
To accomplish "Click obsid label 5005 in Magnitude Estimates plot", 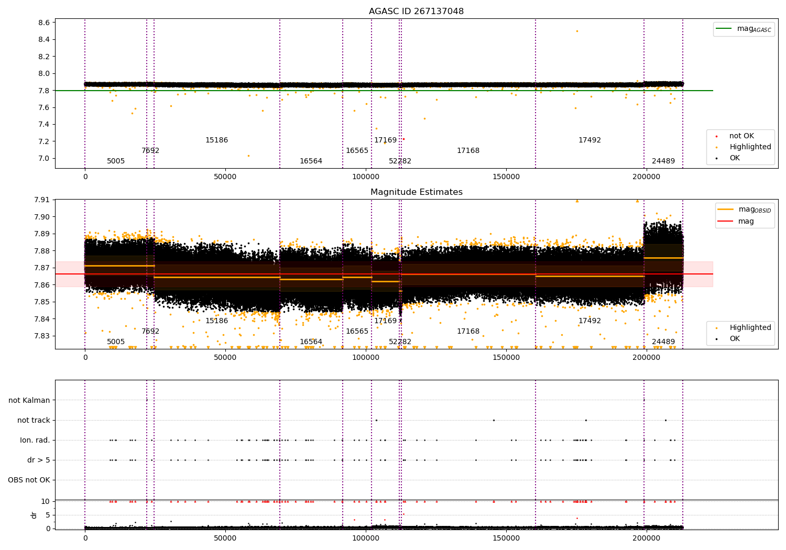I will click(116, 342).
